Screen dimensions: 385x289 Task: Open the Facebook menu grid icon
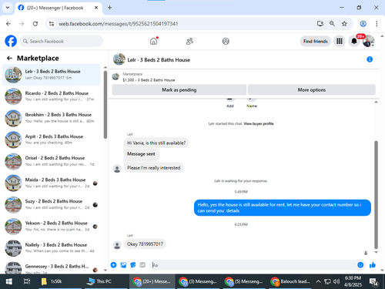(x=340, y=41)
